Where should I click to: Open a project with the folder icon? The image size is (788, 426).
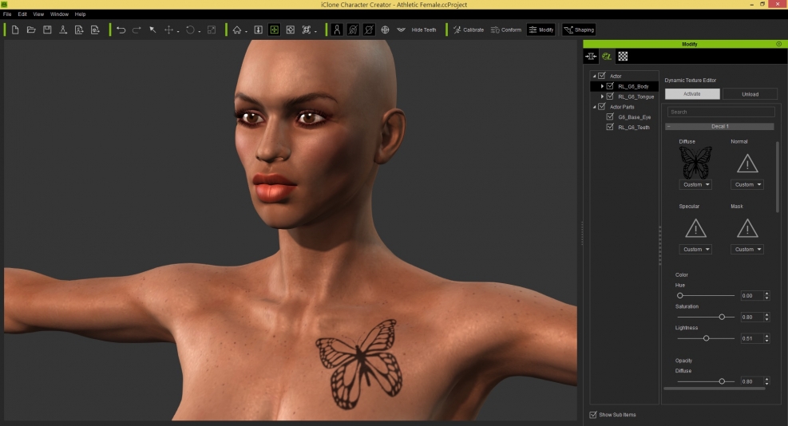pos(31,30)
